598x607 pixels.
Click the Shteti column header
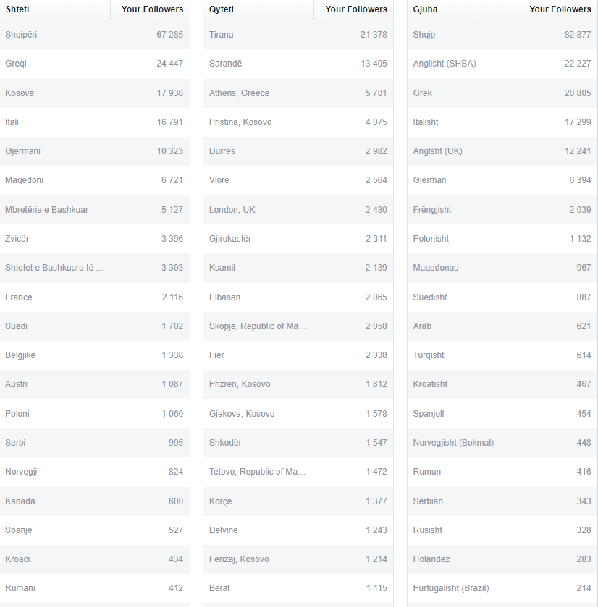[x=55, y=9]
